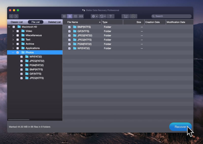The height and width of the screenshot is (144, 203).
Task: Sort by the Size column header
Action: click(x=134, y=22)
